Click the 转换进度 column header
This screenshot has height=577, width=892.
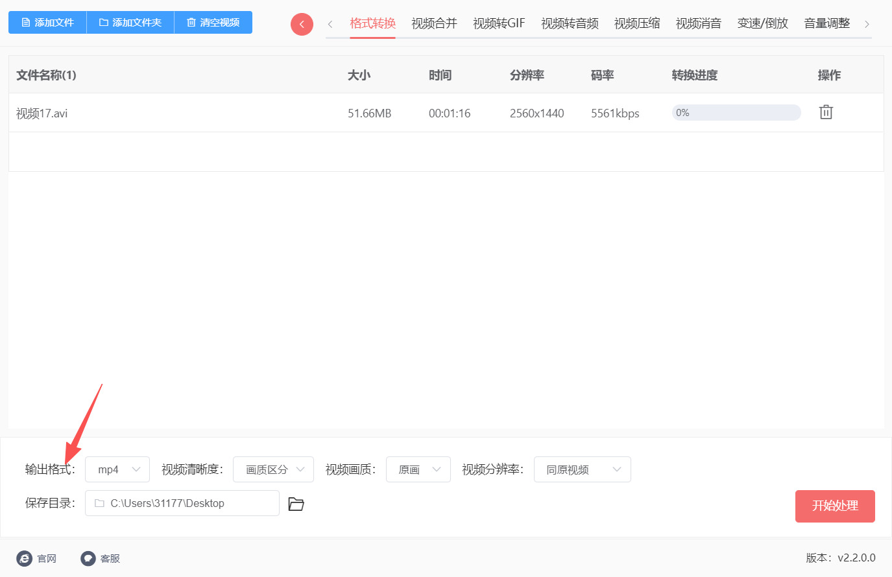point(695,75)
